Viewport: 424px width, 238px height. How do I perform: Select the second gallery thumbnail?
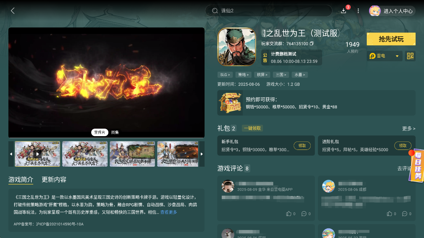tap(85, 154)
